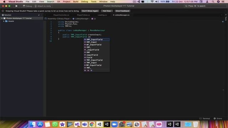Image resolution: width=228 pixels, height=128 pixels.
Task: Open System Preferences from the Dock
Action: pyautogui.click(x=122, y=124)
